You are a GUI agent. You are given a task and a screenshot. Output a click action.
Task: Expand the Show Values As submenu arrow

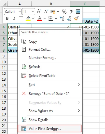(79, 111)
